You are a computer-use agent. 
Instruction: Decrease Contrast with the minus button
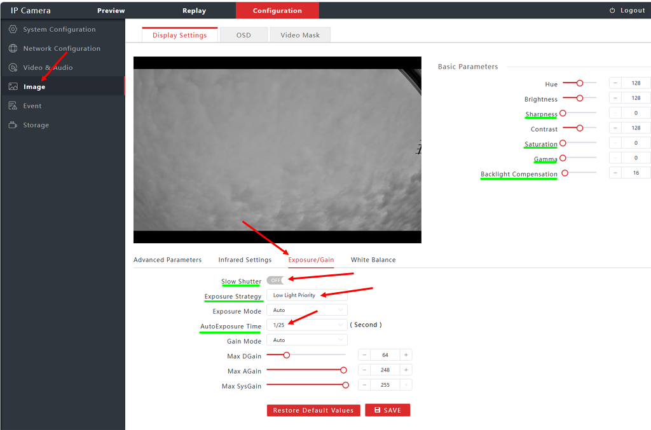615,128
